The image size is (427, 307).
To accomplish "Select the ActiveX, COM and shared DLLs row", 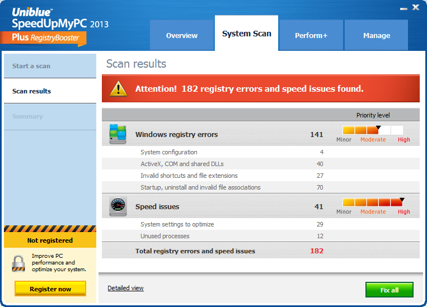I will coord(261,164).
